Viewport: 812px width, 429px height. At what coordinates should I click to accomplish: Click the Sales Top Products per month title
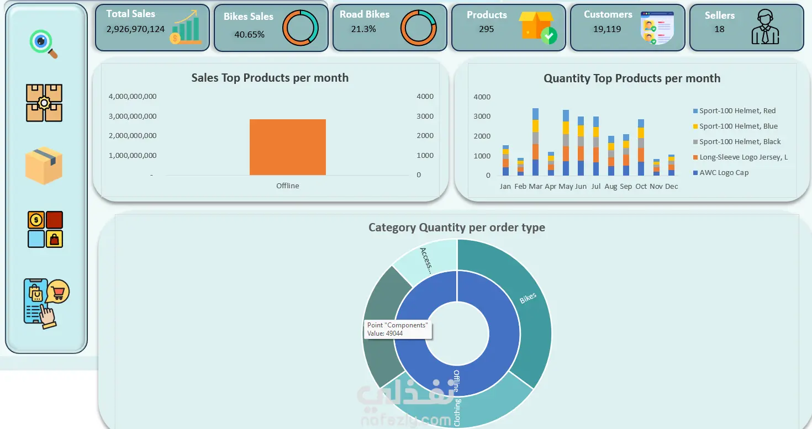[x=270, y=78]
